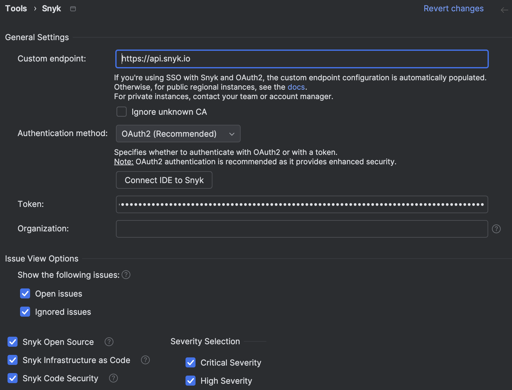Open the docs link for regional instances
The height and width of the screenshot is (390, 512).
coord(296,87)
